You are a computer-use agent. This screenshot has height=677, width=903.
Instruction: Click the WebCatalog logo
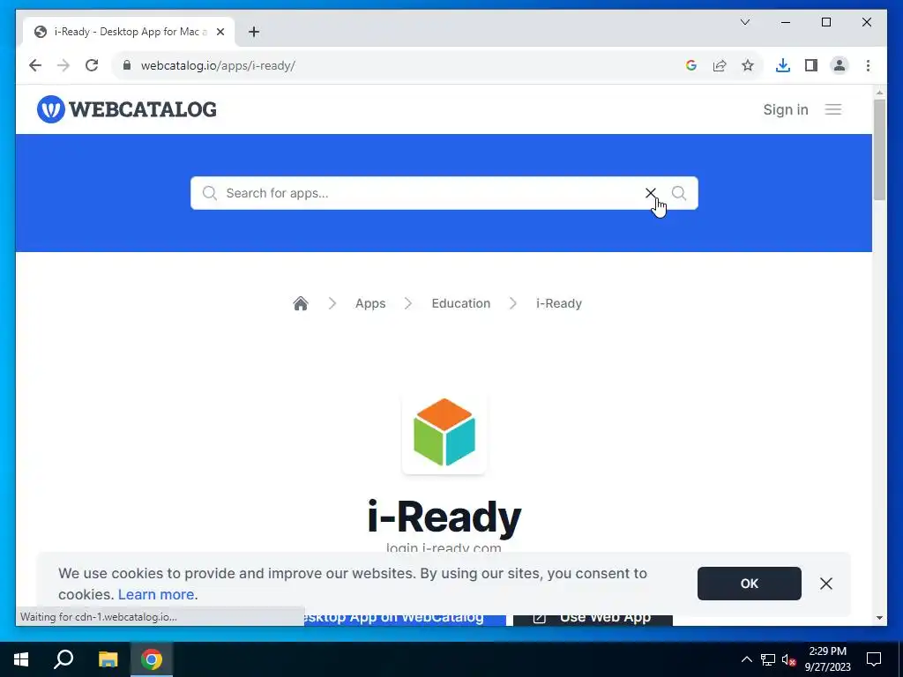pos(127,109)
